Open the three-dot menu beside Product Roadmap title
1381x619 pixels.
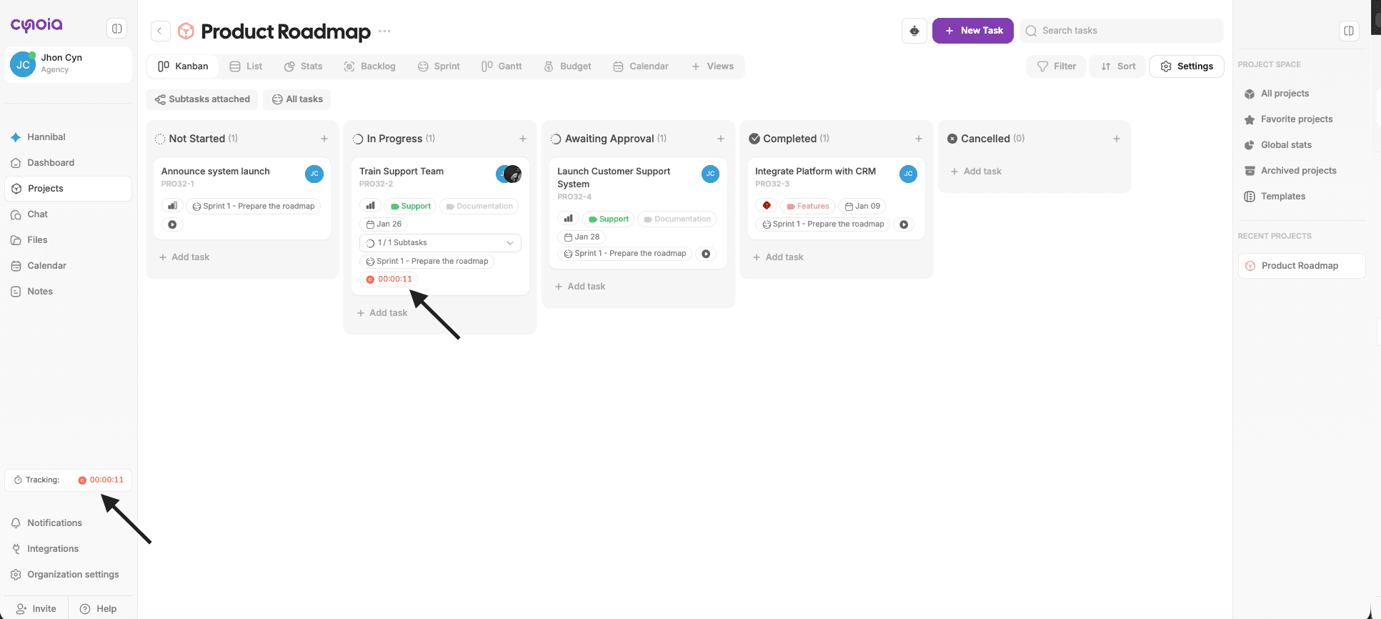coord(384,31)
